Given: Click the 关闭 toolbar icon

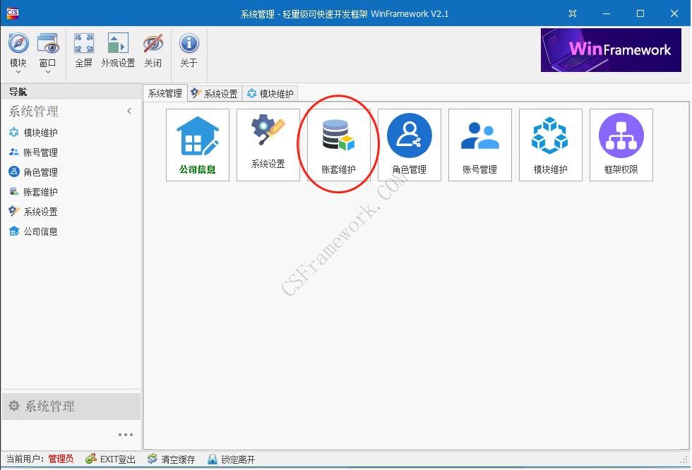Looking at the screenshot, I should [x=153, y=49].
